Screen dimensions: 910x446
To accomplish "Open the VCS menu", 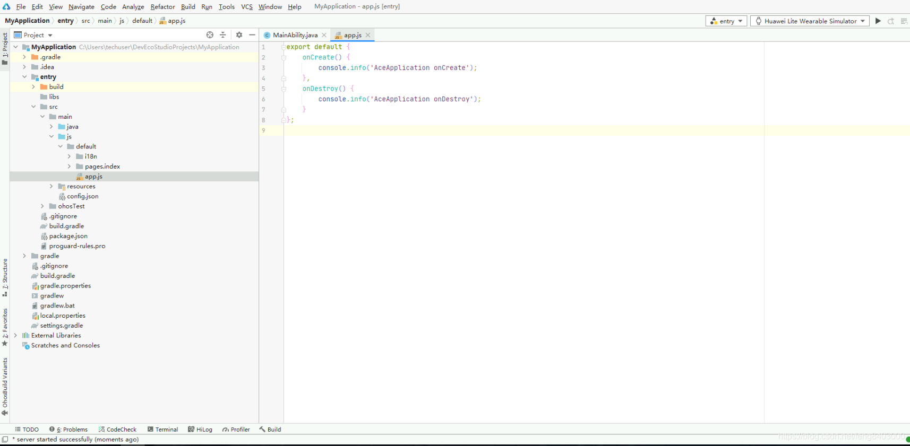I will [247, 7].
